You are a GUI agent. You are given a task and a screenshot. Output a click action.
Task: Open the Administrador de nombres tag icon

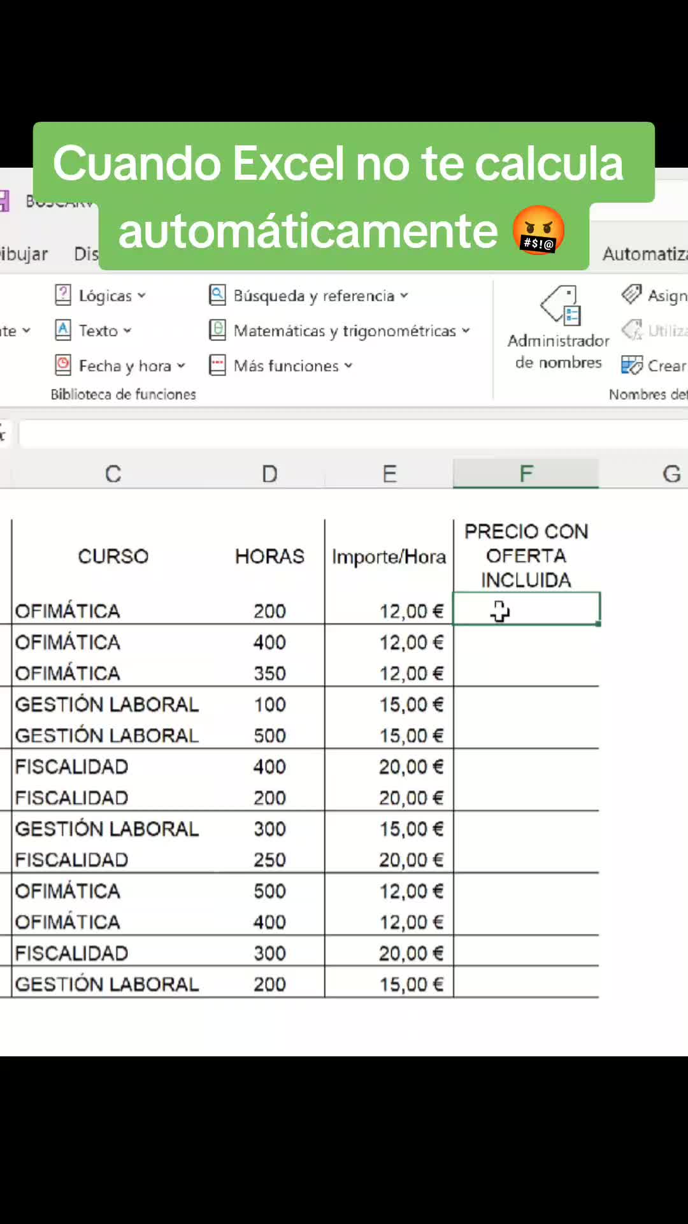pos(560,305)
